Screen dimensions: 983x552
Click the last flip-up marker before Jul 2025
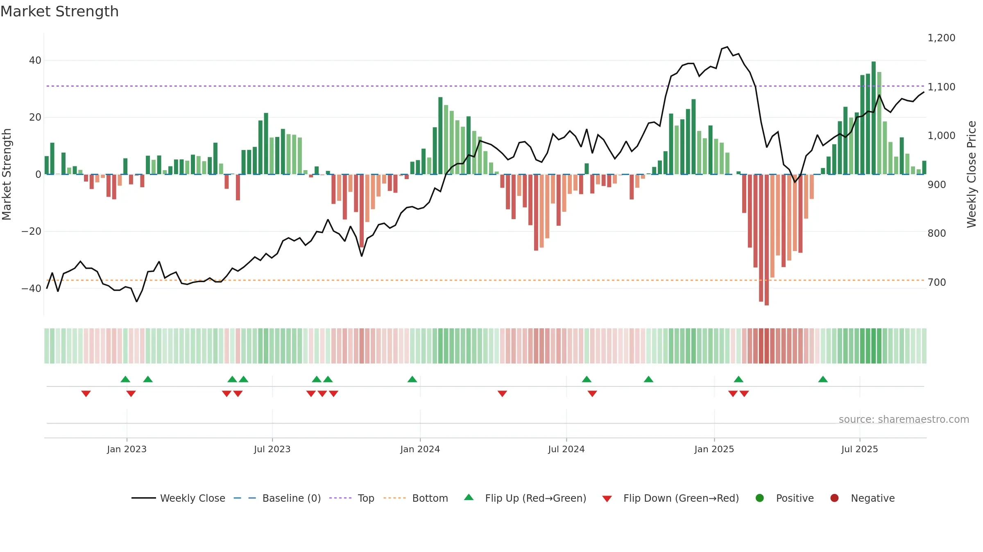click(x=823, y=379)
